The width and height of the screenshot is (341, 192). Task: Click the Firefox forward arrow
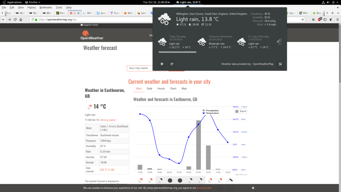coord(9,19)
